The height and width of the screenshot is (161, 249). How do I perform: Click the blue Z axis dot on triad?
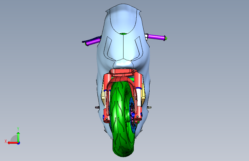click(x=19, y=143)
